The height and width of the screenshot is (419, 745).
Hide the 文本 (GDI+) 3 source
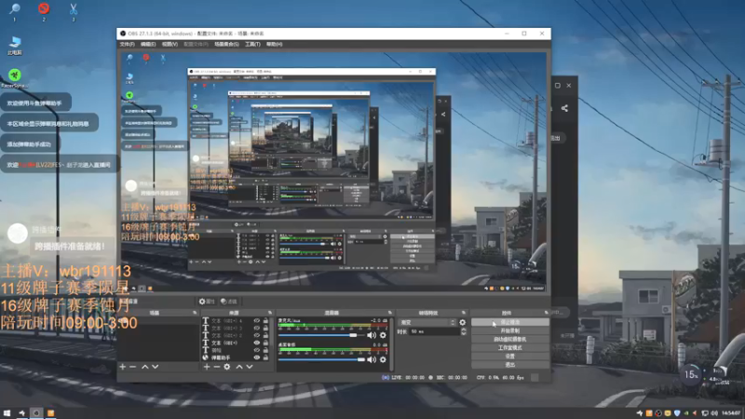257,328
